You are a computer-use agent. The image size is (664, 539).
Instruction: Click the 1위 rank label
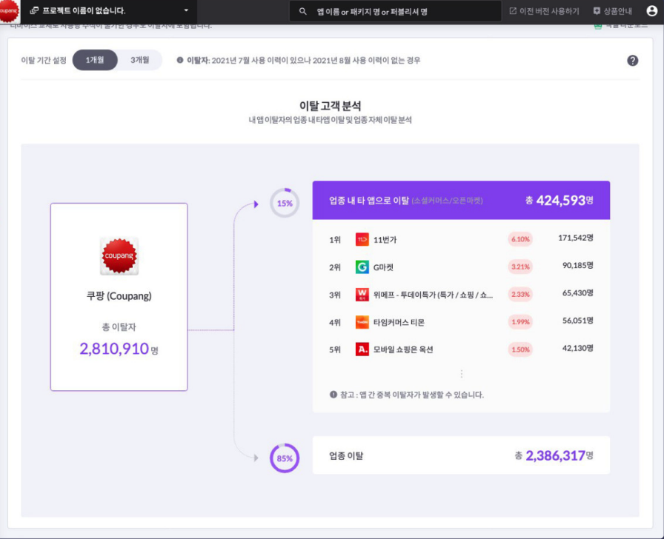335,240
